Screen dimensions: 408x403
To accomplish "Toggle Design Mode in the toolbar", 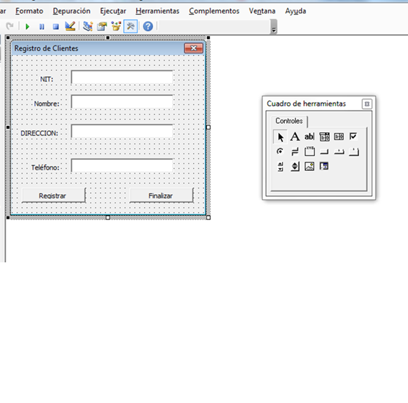I will pos(70,27).
